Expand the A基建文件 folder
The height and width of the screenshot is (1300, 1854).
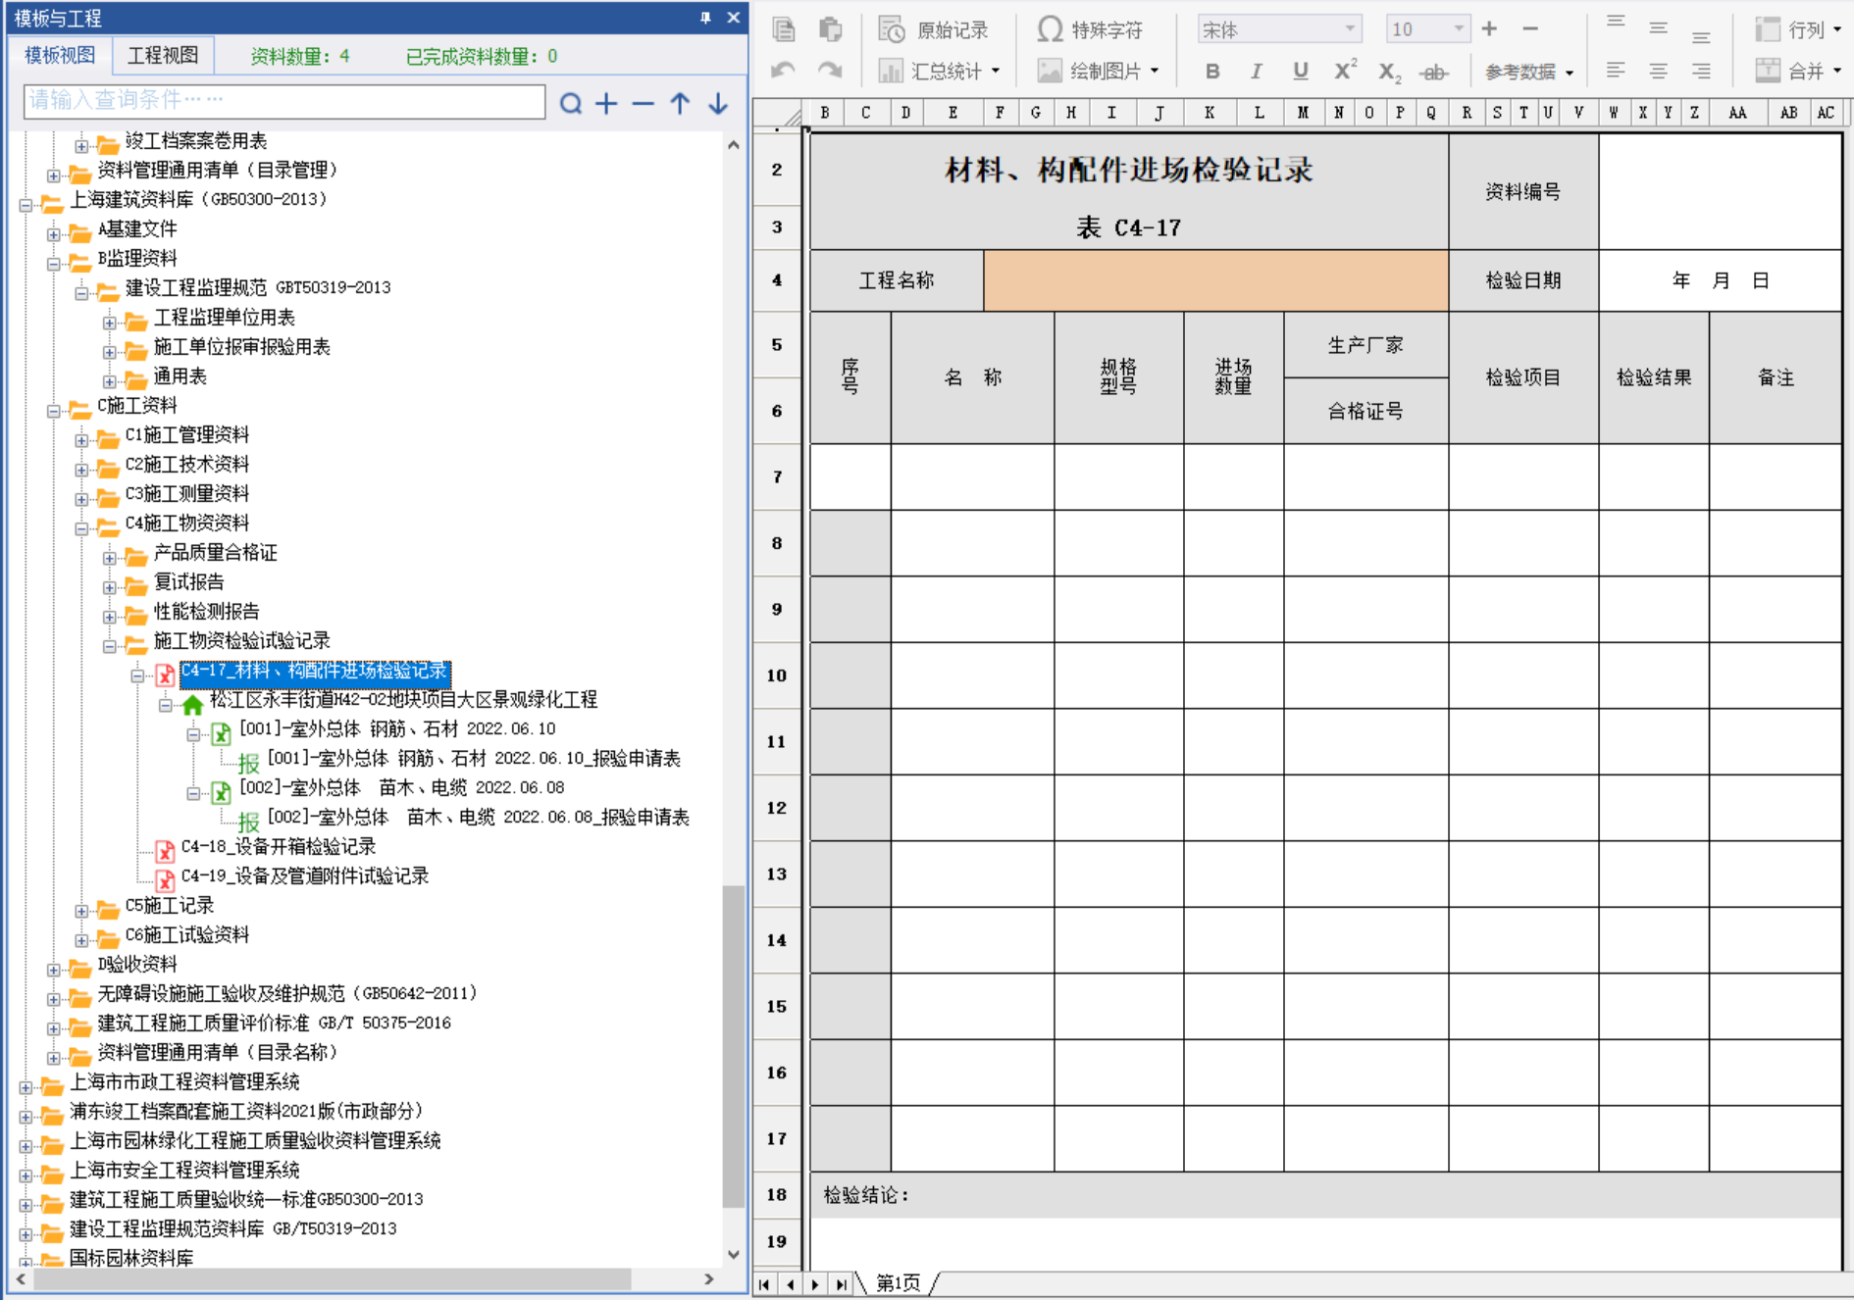coord(54,234)
